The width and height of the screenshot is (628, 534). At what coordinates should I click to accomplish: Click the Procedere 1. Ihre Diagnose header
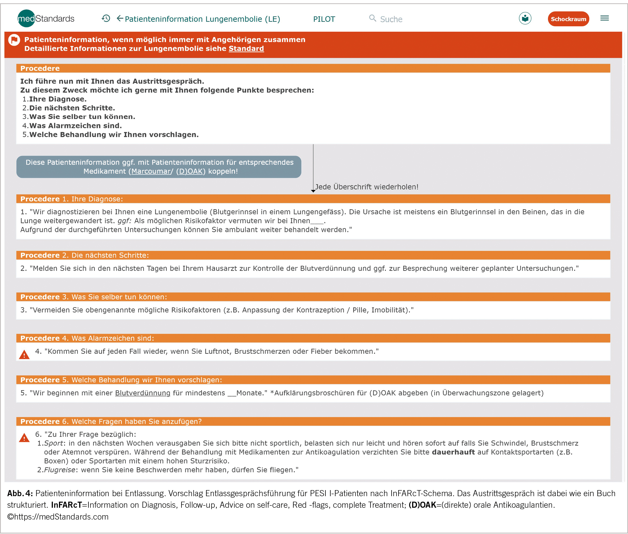point(71,199)
